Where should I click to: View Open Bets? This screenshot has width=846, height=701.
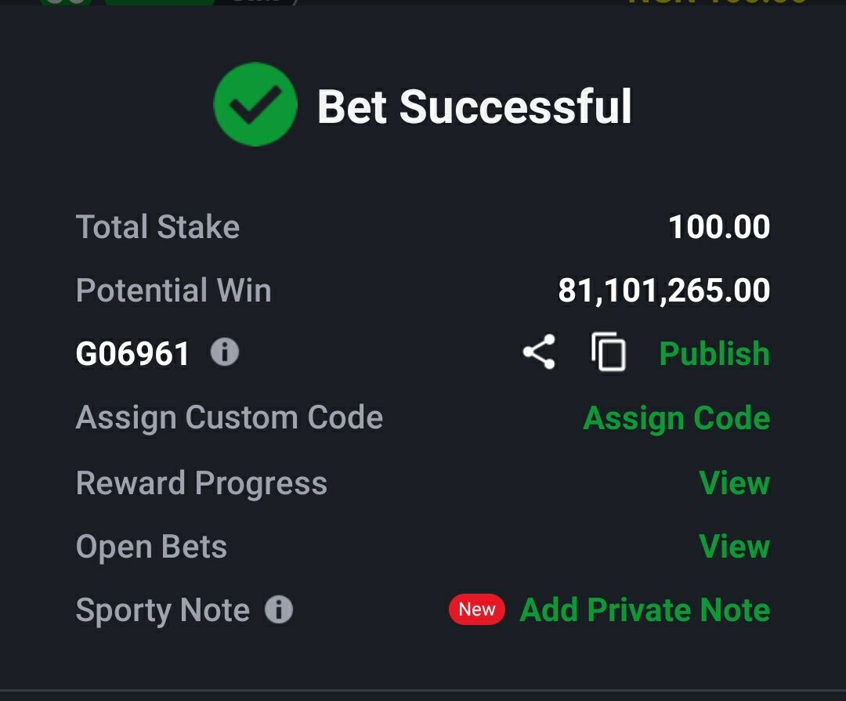tap(734, 546)
